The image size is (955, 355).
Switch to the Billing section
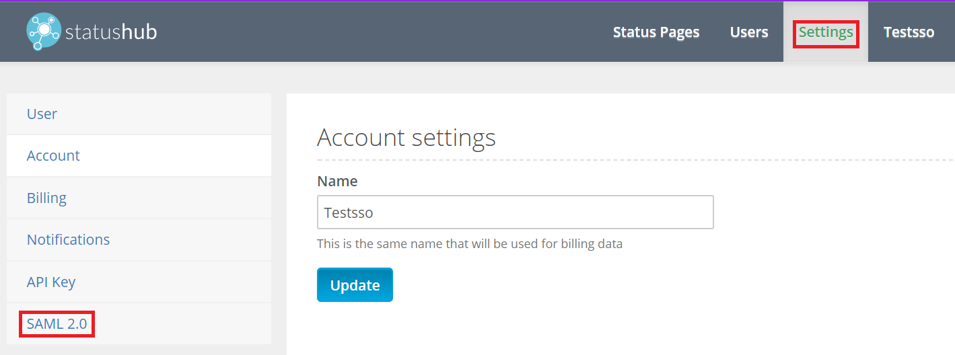(x=46, y=198)
